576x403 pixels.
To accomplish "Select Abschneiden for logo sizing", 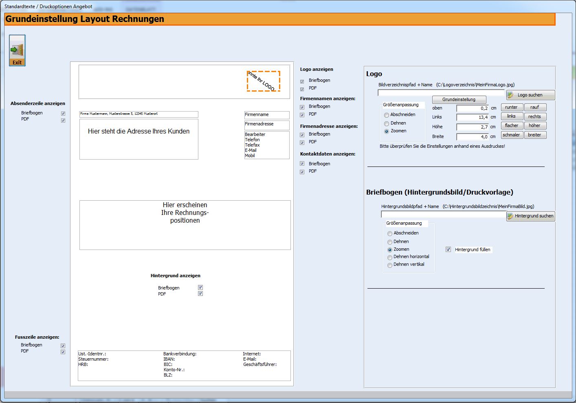I will (387, 115).
